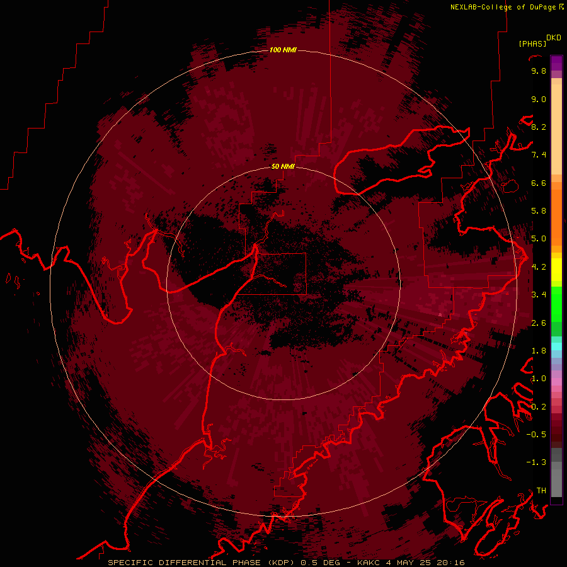Click the cyan segment of color bar
567x567 pixels.
point(556,346)
